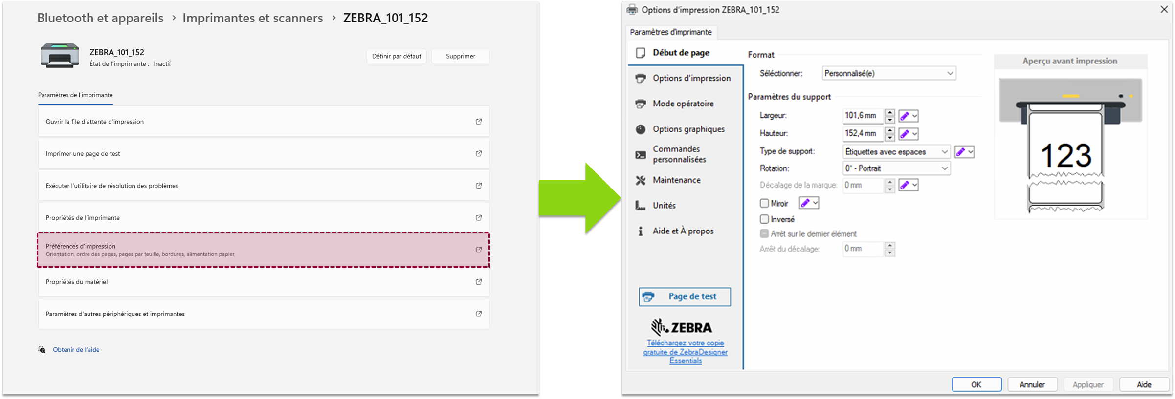Screen dimensions: 1175x399
Task: Select the Mode opératoire sidebar icon
Action: tap(641, 104)
